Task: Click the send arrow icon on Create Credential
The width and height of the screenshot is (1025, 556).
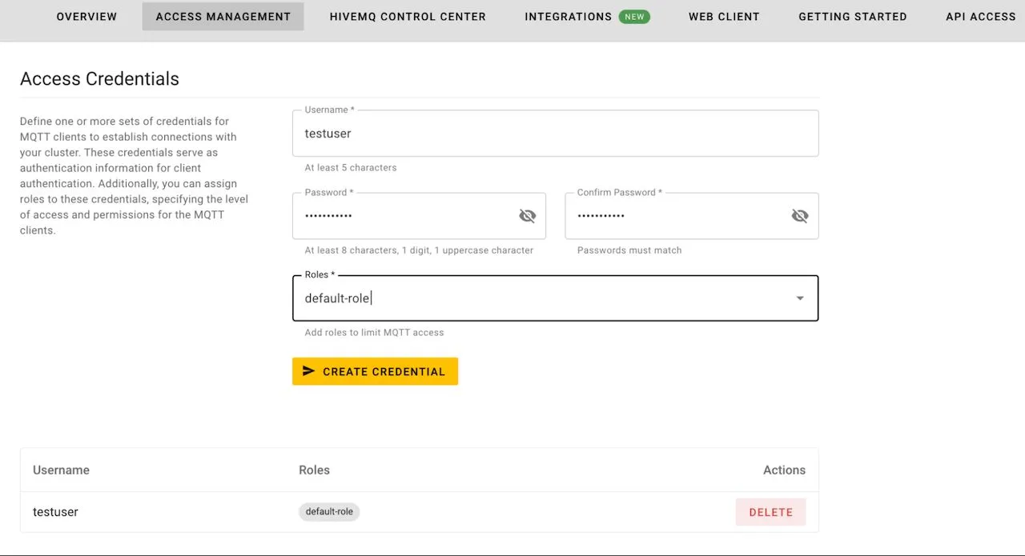Action: (x=309, y=371)
